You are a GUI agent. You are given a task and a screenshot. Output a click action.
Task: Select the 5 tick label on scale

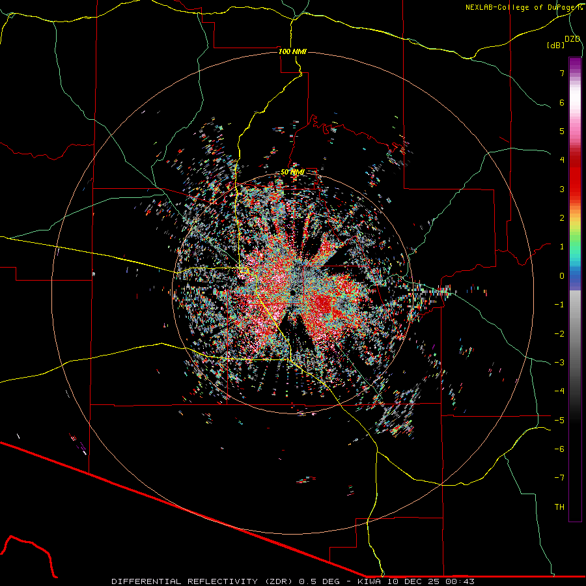coord(562,131)
